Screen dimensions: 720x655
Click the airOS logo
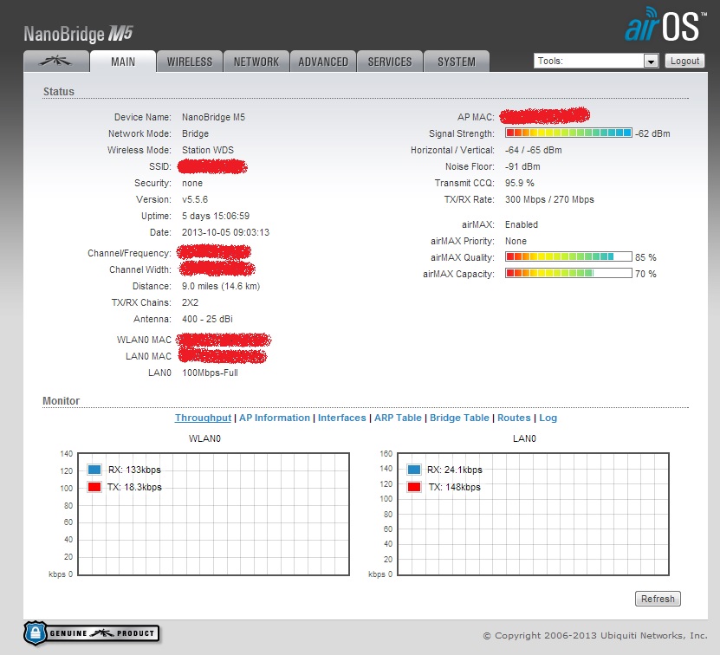pyautogui.click(x=665, y=25)
